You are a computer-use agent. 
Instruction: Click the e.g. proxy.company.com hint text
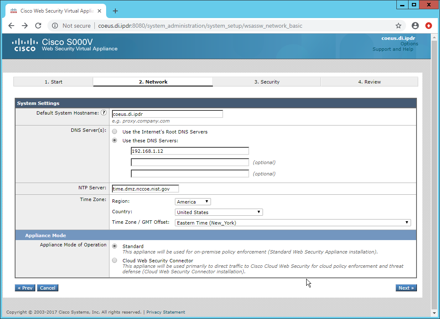(141, 121)
